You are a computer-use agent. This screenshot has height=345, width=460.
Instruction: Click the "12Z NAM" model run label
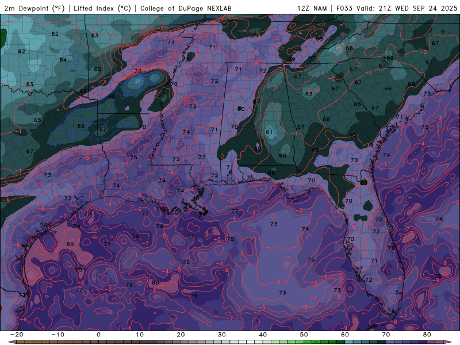point(312,8)
